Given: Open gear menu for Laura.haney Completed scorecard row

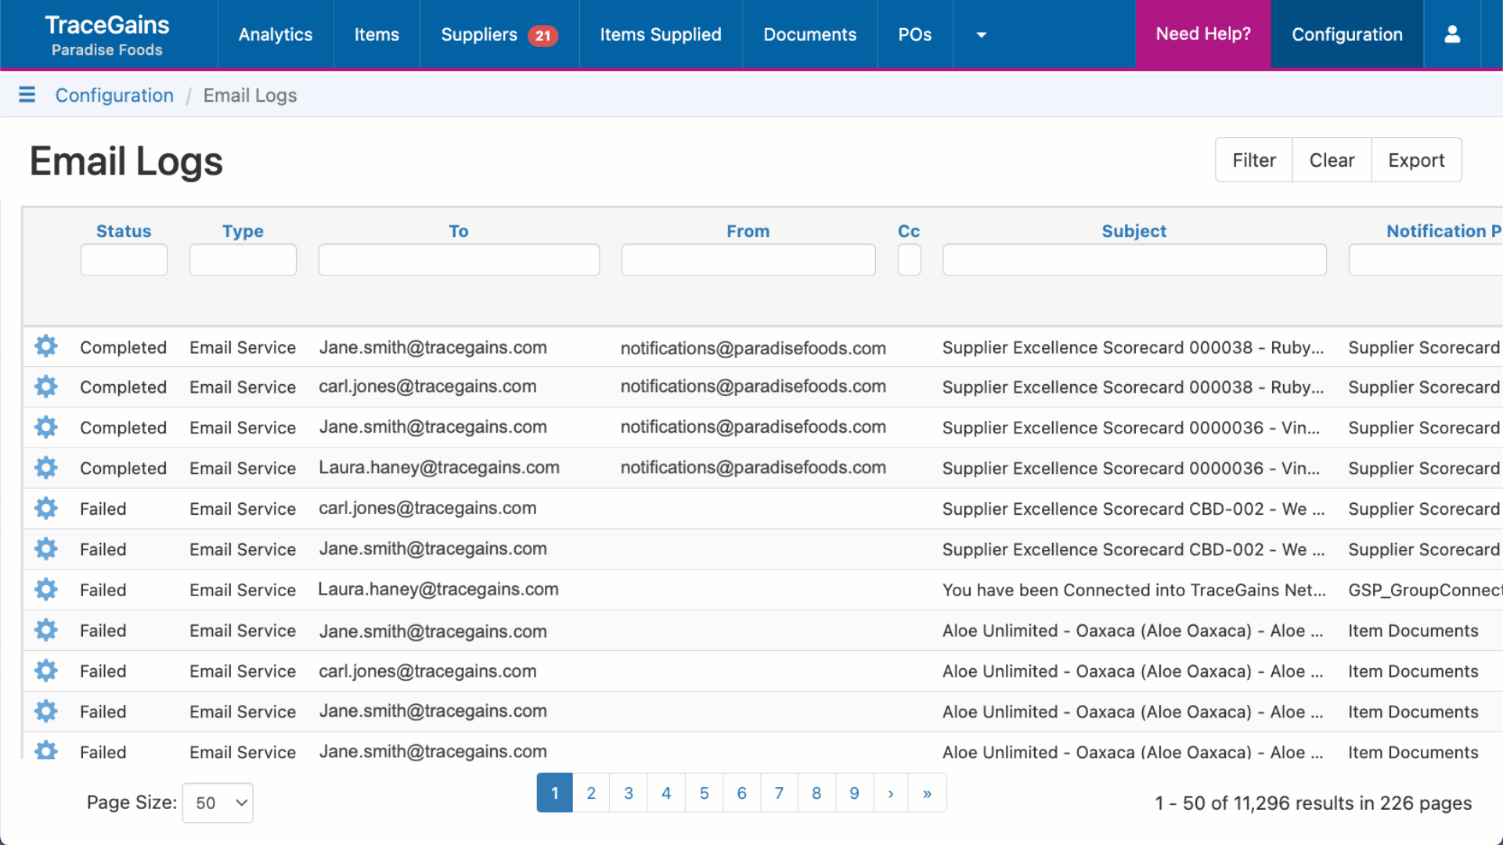Looking at the screenshot, I should tap(46, 468).
